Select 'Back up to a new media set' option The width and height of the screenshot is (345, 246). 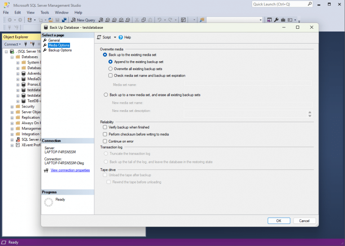point(106,95)
